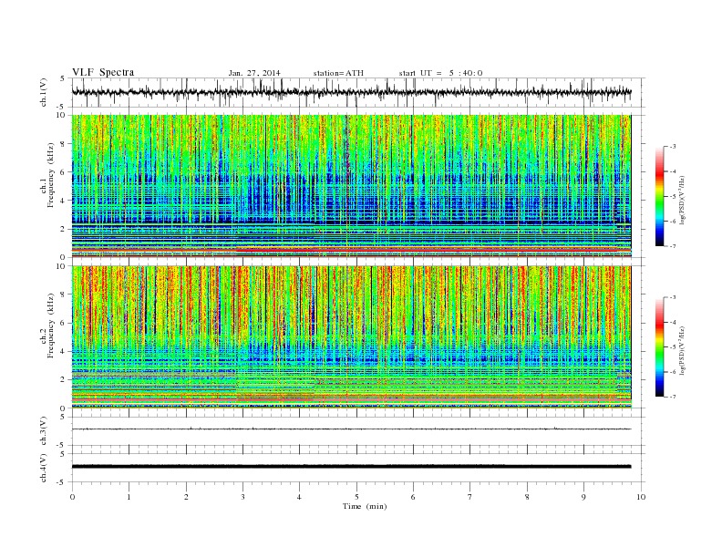
Task: Click the "8" kHz tick label on ch.2 spectrogram
Action: (x=64, y=294)
